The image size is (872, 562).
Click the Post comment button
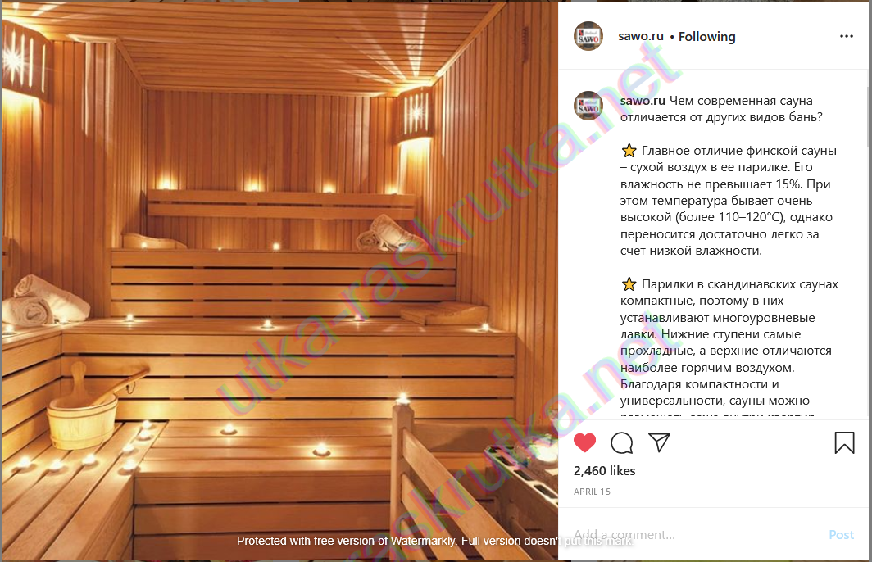coord(841,535)
